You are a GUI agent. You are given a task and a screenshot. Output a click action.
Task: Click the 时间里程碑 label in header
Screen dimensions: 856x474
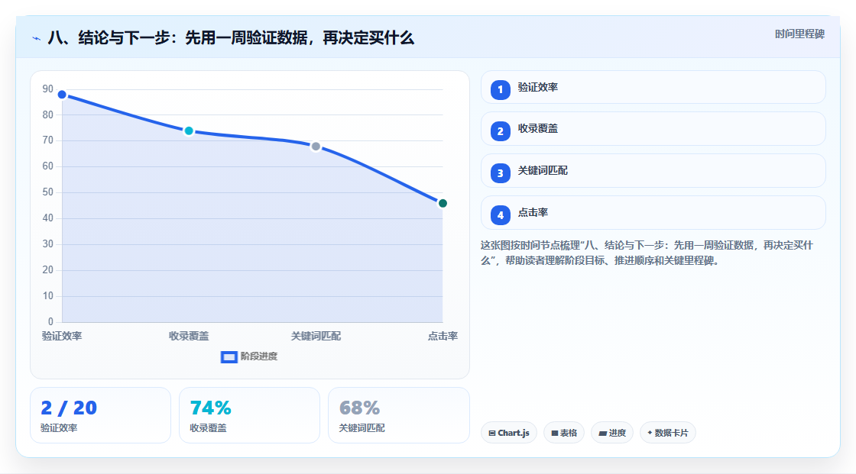point(799,34)
